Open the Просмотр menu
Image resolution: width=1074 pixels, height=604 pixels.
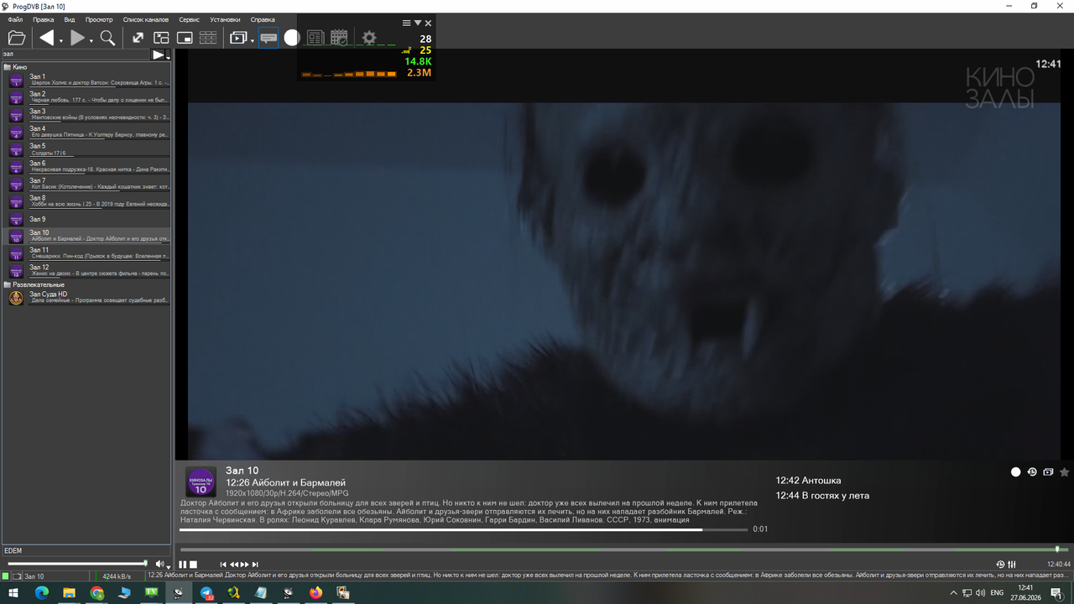99,19
